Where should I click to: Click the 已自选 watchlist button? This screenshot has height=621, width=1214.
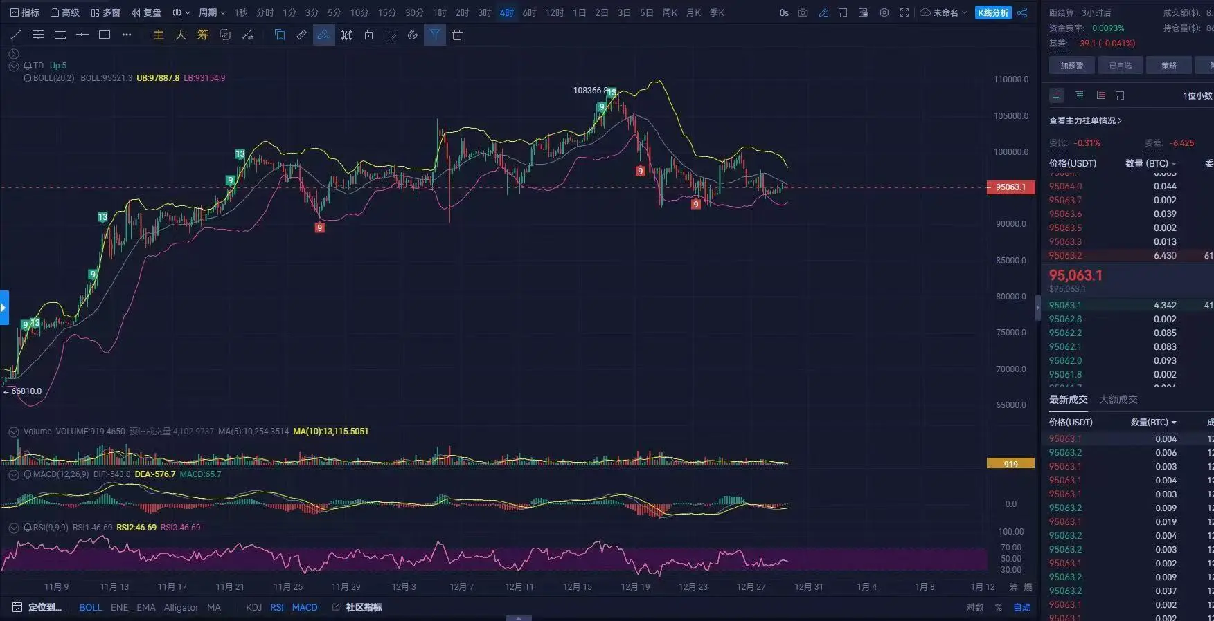pos(1121,65)
